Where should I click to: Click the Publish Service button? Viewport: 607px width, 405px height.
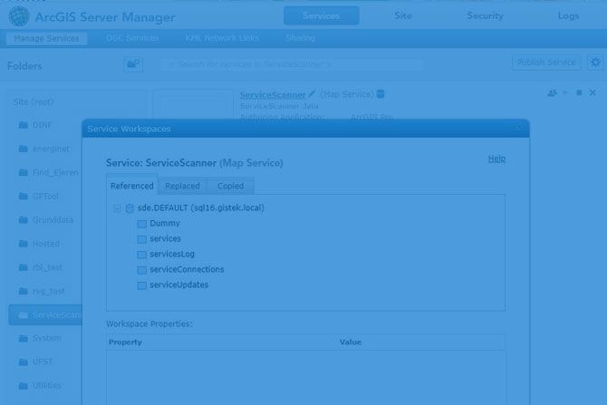546,63
